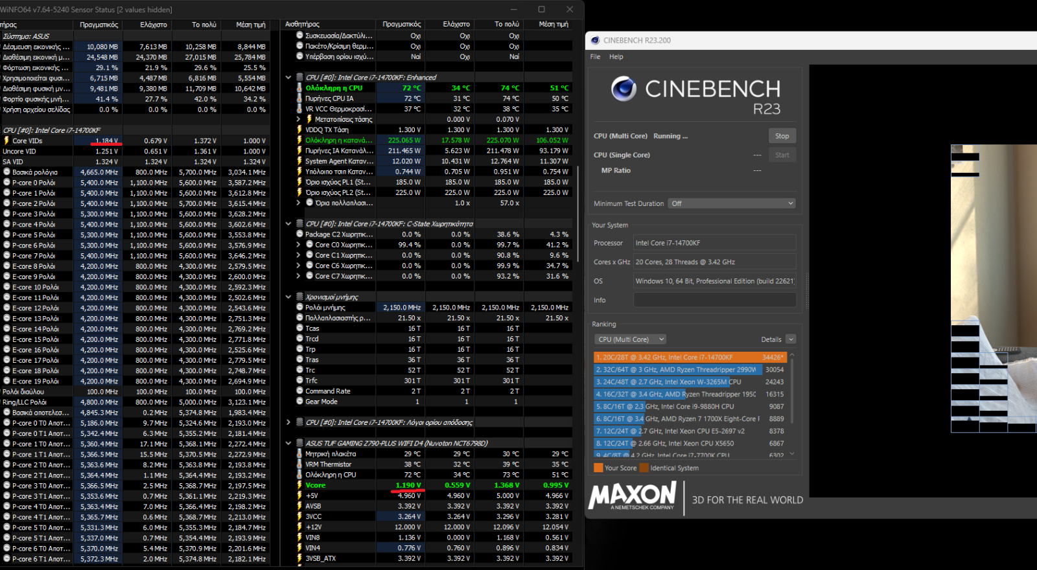Click the clock icon for Βασικά ρολόγια
The width and height of the screenshot is (1037, 570).
6,172
